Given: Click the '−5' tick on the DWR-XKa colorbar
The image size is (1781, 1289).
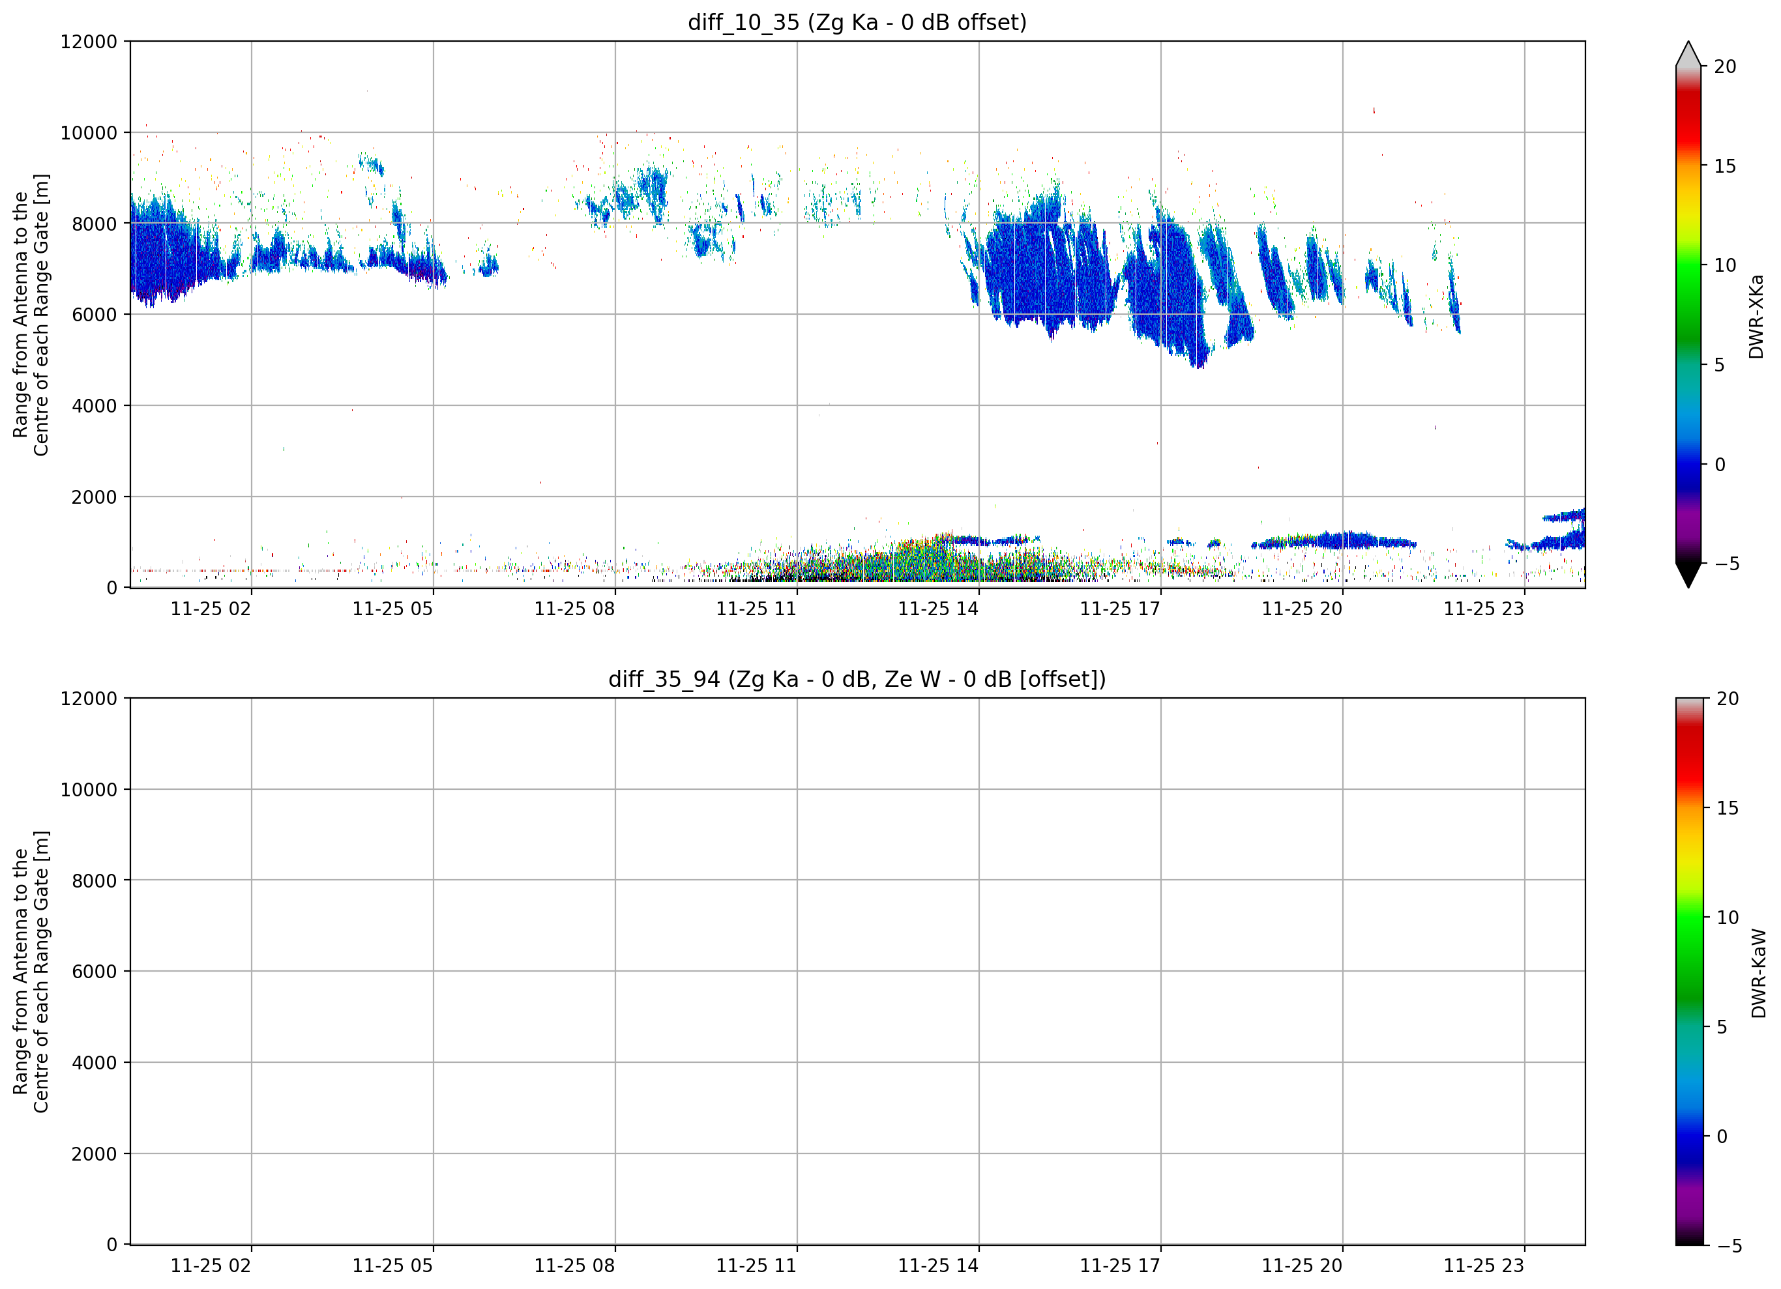Looking at the screenshot, I should (x=1726, y=564).
